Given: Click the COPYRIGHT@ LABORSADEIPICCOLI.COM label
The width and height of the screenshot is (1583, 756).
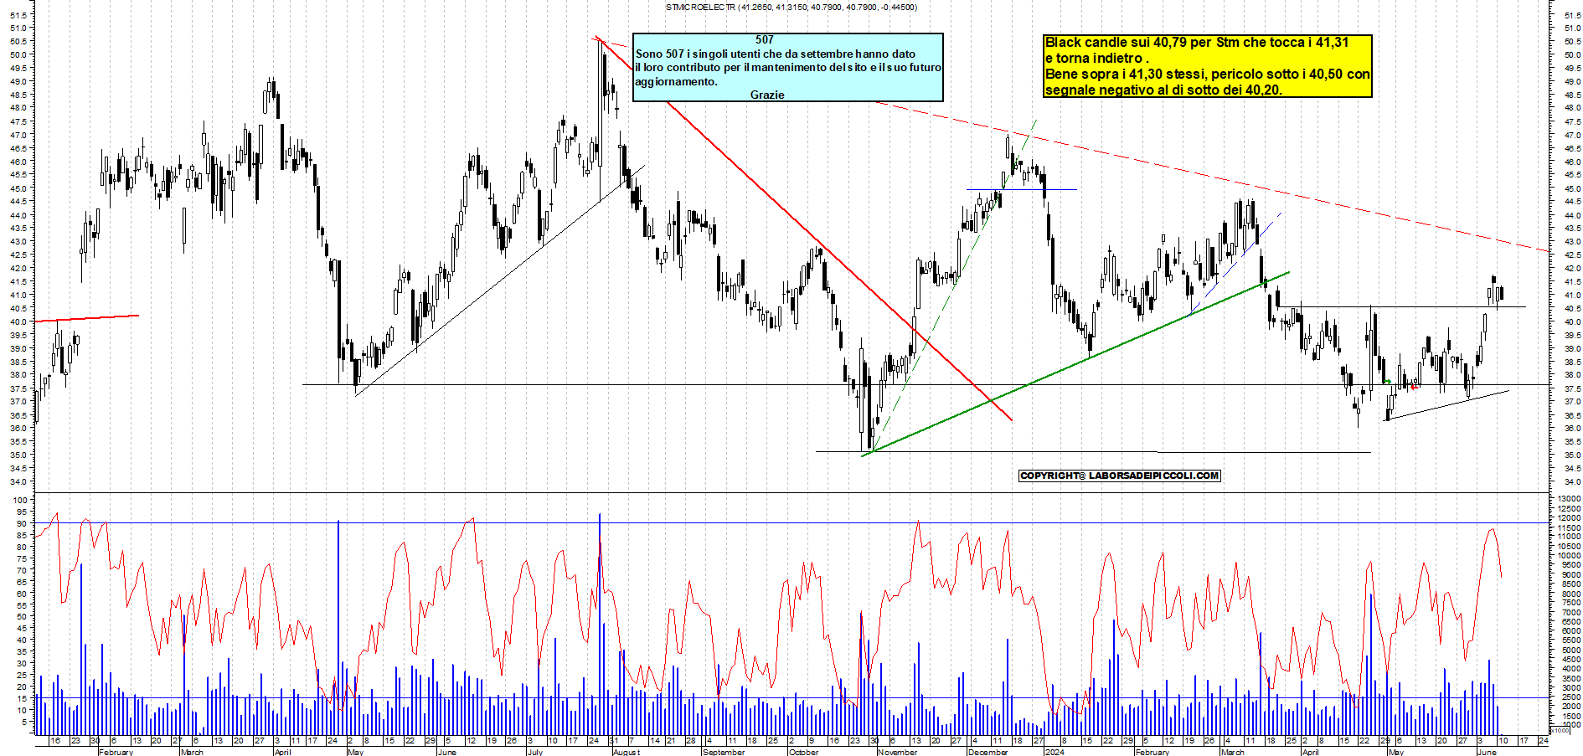Looking at the screenshot, I should pos(1119,476).
